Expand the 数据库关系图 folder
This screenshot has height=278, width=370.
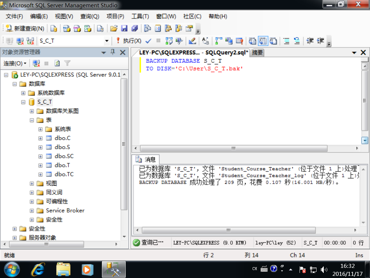pyautogui.click(x=32, y=111)
